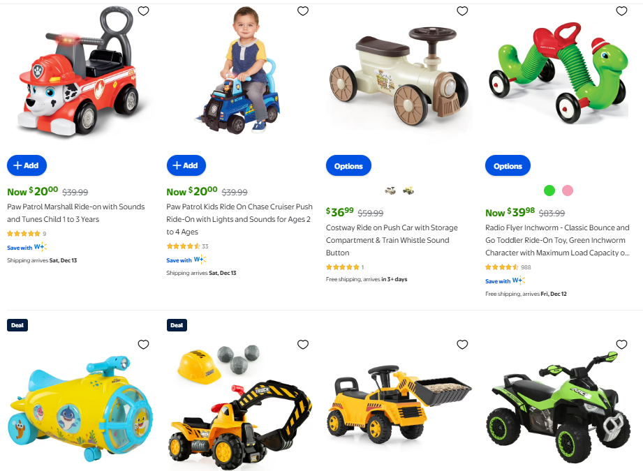Heart the yellow bulldozer loader ride-on
The height and width of the screenshot is (471, 643).
point(462,344)
